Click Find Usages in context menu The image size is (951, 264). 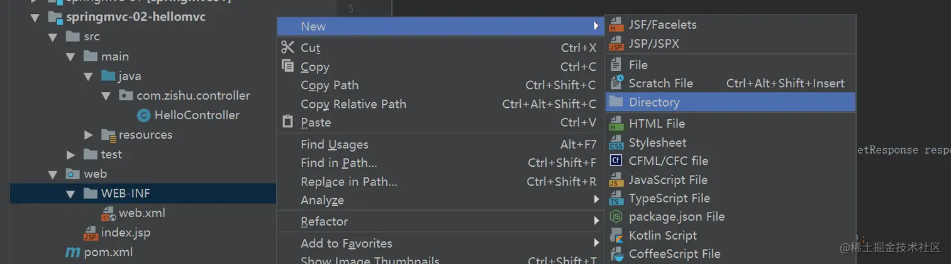click(x=335, y=145)
